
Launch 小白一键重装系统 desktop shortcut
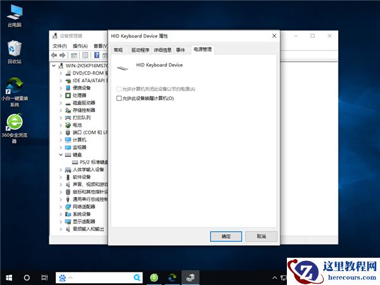click(x=15, y=92)
